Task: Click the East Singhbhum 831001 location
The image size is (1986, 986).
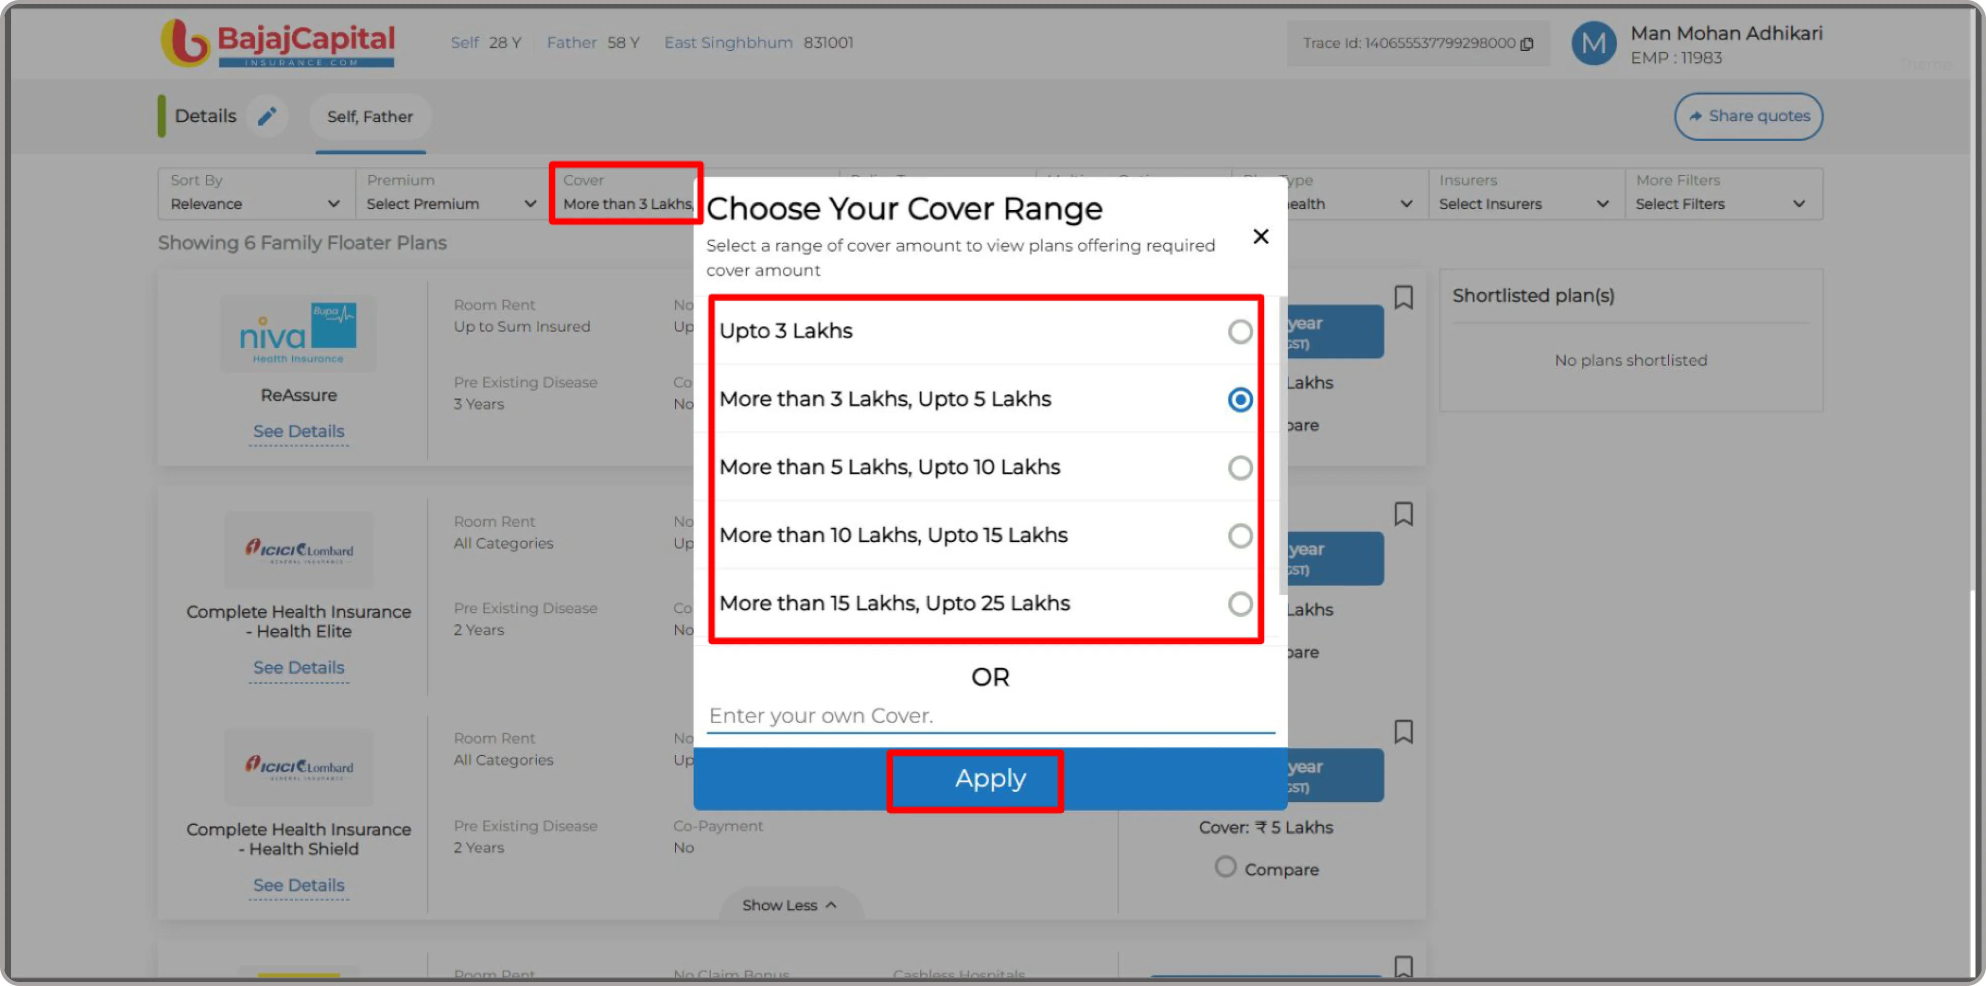Action: (759, 42)
